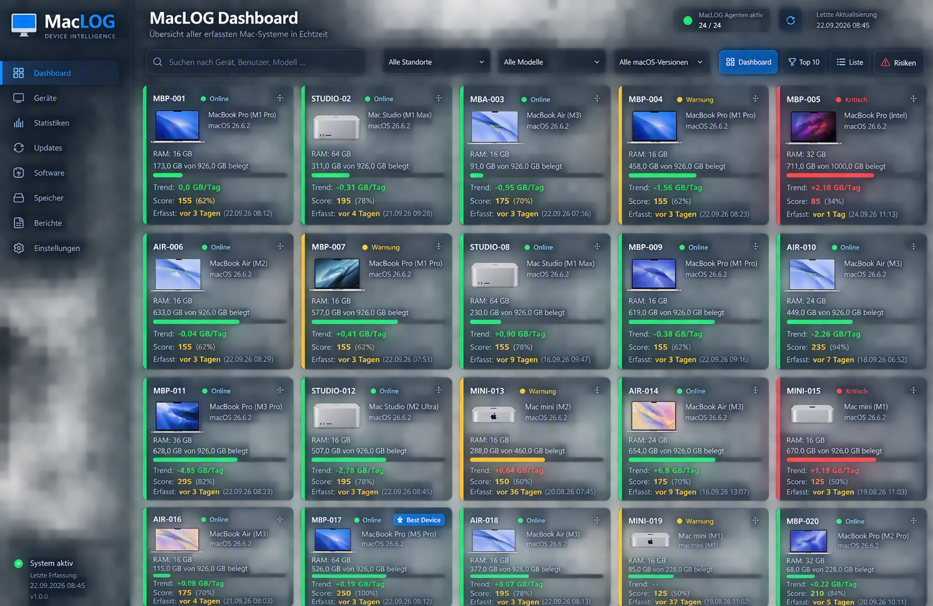Click the MINI-013 storage usage bar
This screenshot has width=933, height=606.
536,460
